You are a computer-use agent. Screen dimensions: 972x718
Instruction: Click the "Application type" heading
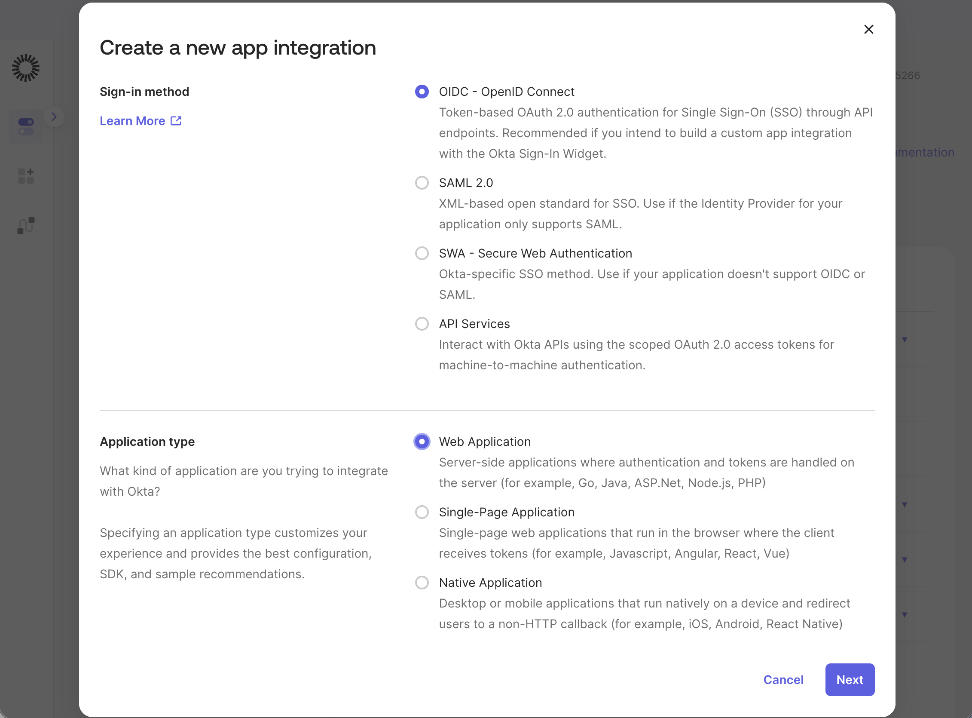pos(147,442)
